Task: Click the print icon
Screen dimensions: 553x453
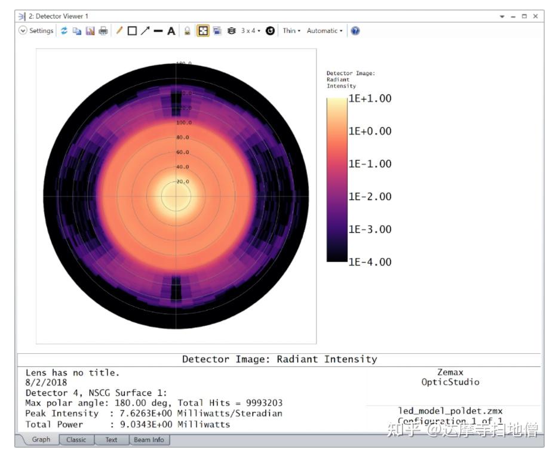Action: tap(103, 31)
